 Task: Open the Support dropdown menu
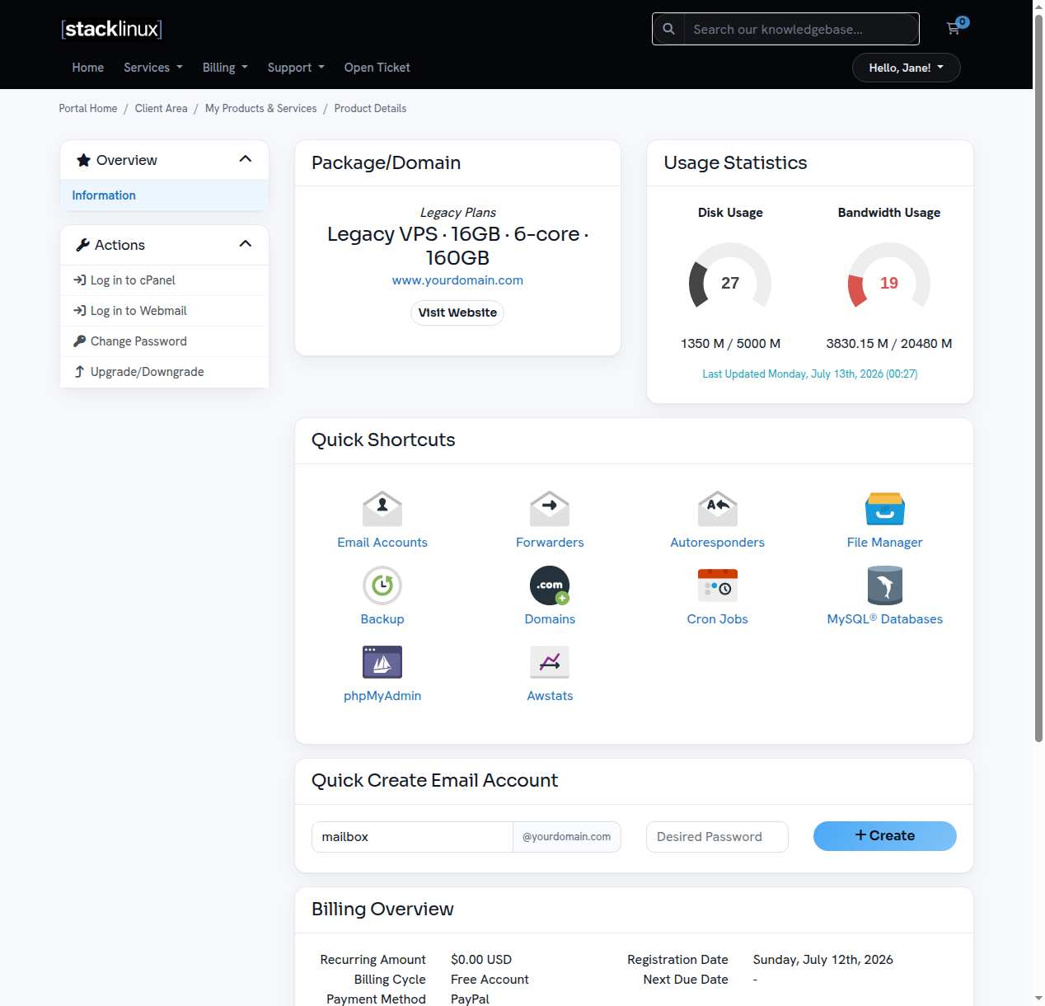pos(296,68)
